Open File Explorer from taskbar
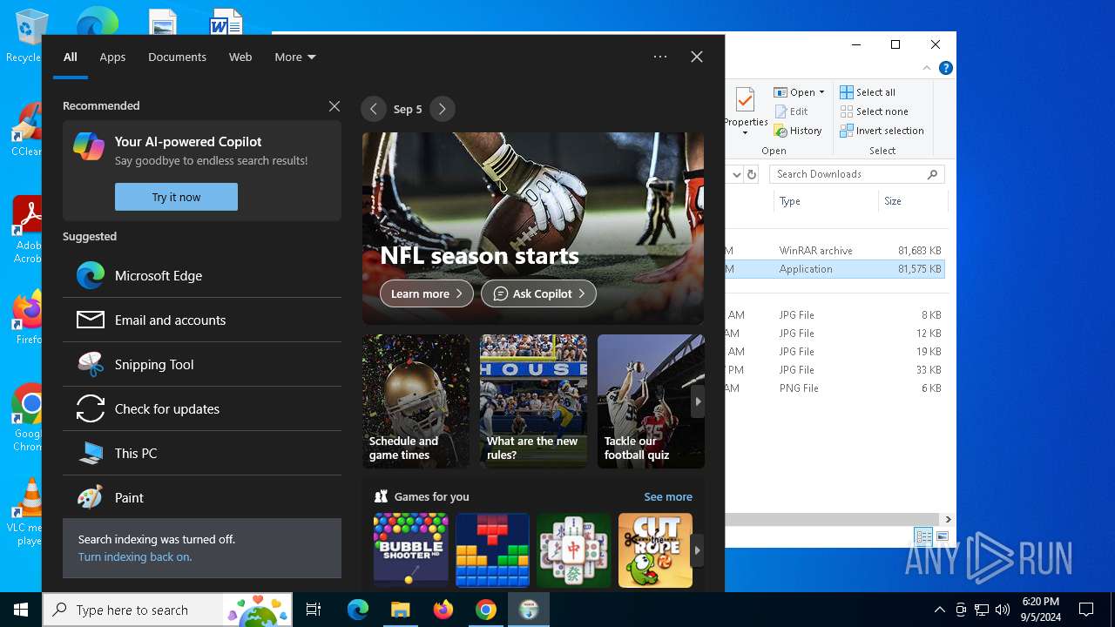Screen dimensions: 1115x627 click(400, 610)
